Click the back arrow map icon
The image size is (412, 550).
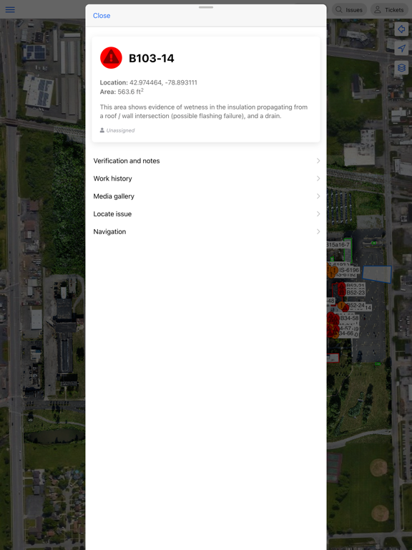(x=401, y=29)
